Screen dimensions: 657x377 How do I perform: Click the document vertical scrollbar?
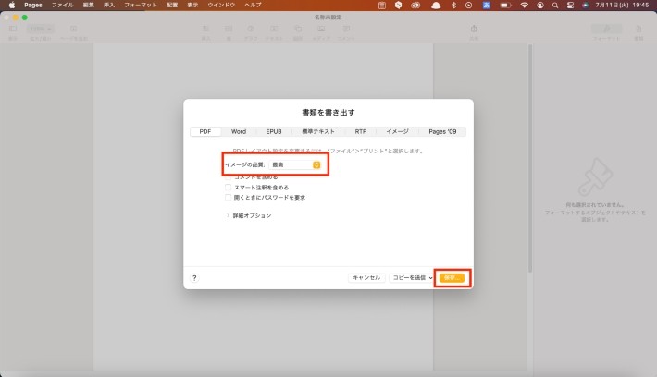[x=530, y=159]
